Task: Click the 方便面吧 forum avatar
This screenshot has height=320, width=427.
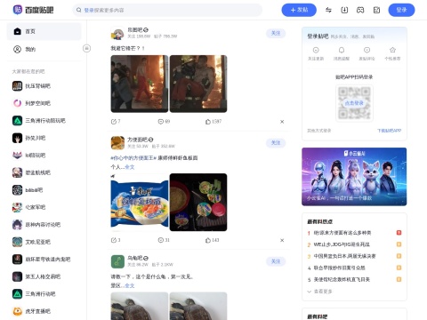Action: pyautogui.click(x=117, y=143)
